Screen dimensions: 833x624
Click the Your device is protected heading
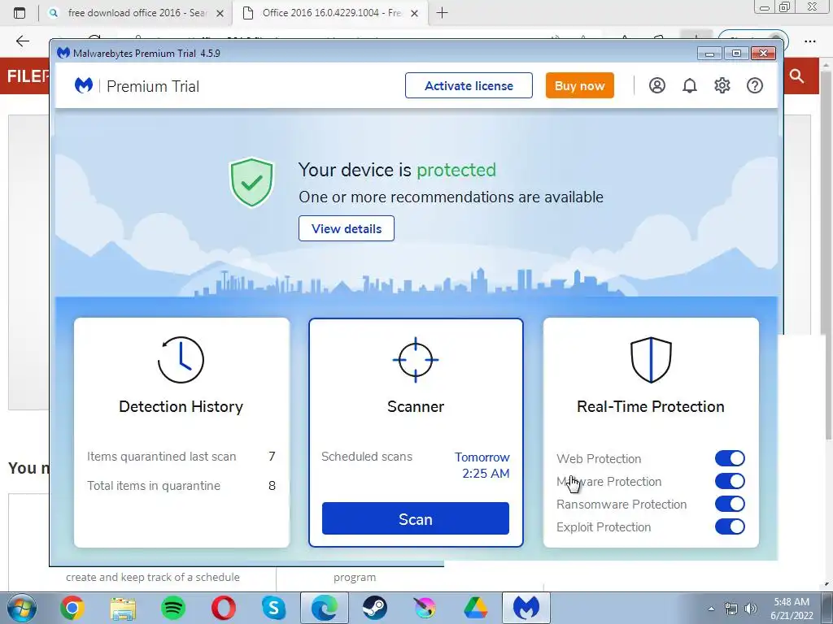397,170
